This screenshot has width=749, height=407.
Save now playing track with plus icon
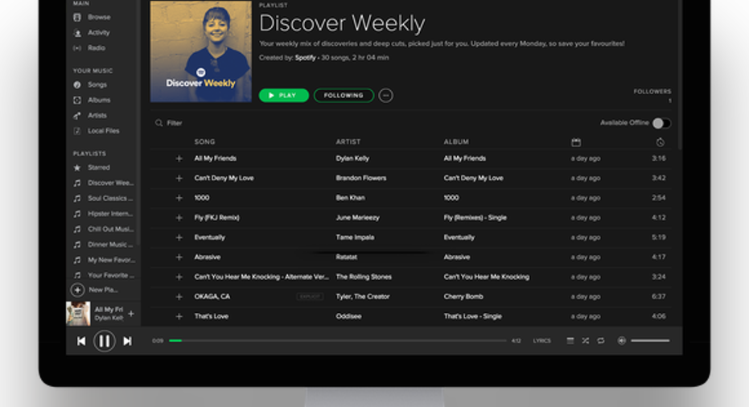tap(131, 314)
